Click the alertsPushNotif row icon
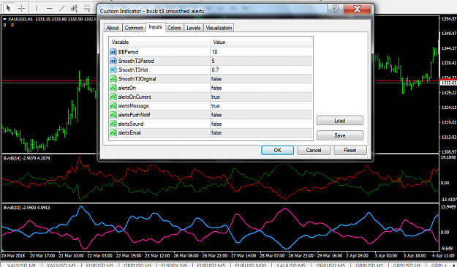Image resolution: width=457 pixels, height=267 pixels. tap(113, 115)
